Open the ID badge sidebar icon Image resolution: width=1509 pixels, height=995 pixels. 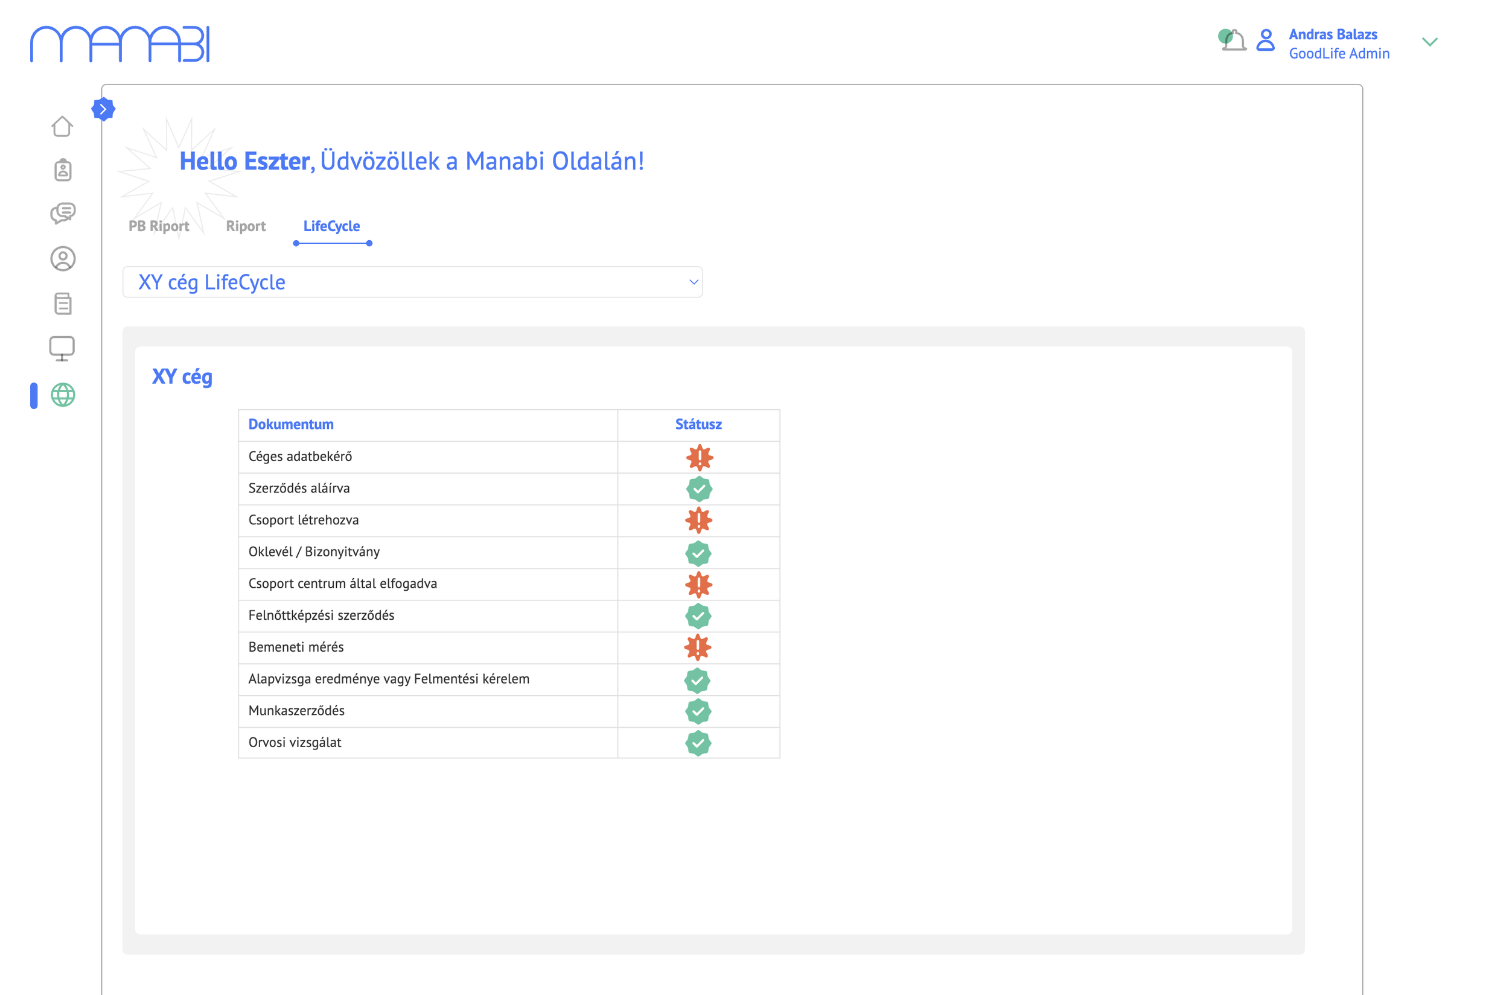click(63, 170)
